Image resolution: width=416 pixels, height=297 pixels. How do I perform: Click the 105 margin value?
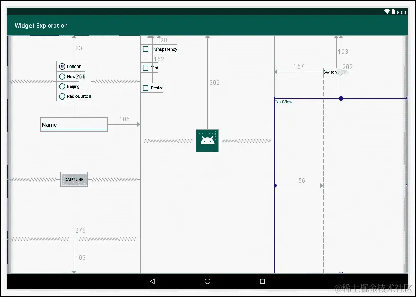pyautogui.click(x=124, y=119)
